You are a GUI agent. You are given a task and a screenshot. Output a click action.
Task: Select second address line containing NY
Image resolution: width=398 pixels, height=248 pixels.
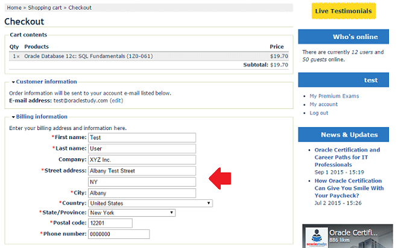click(142, 182)
